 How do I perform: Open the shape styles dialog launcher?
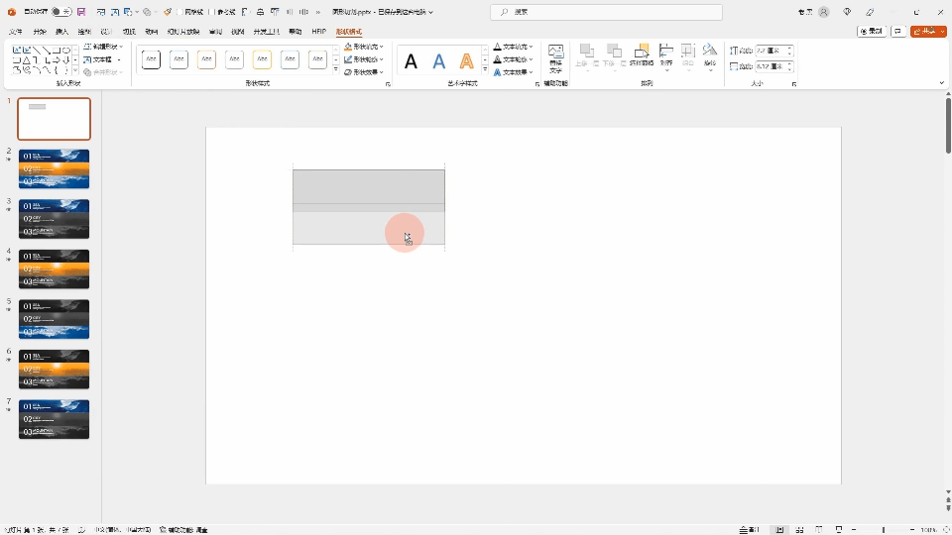point(388,84)
